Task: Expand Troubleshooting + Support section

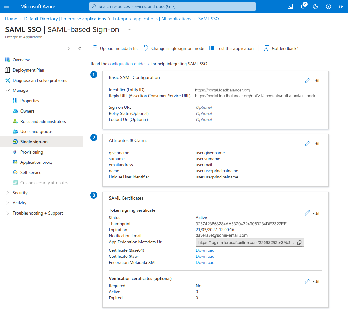Action: (8, 213)
